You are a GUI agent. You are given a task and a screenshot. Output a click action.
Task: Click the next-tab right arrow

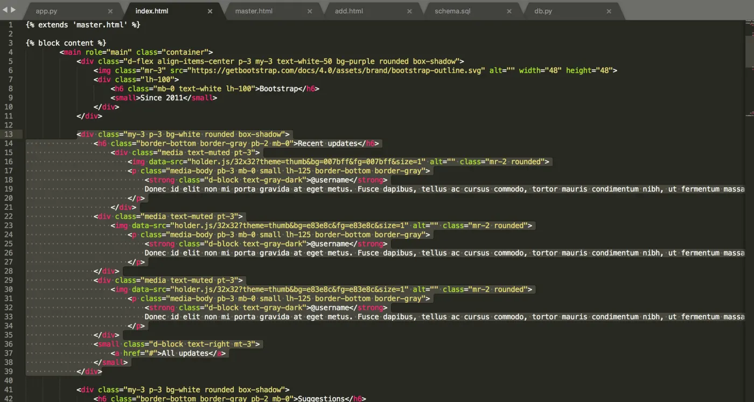click(13, 10)
